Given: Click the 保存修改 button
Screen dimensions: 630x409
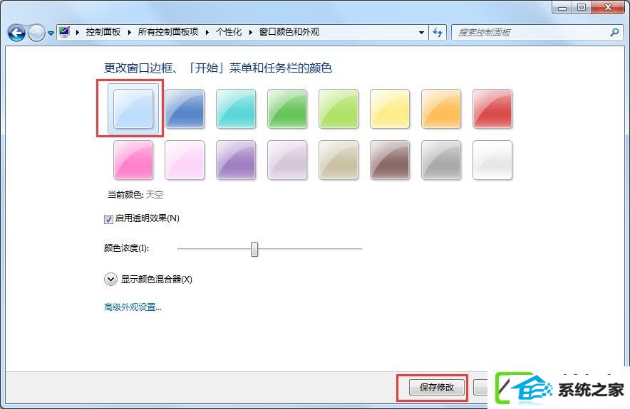Looking at the screenshot, I should pyautogui.click(x=436, y=388).
